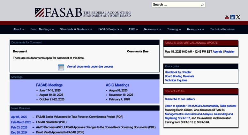This screenshot has width=248, height=135.
Task: Open David Vaudt Appointed to FASAB release
Action: coord(60,132)
